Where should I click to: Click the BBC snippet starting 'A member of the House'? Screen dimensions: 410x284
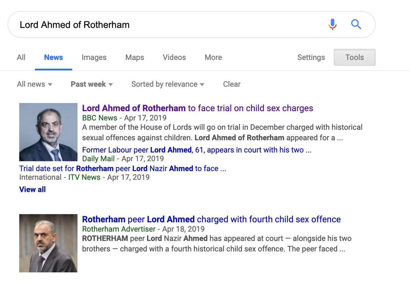pos(222,132)
